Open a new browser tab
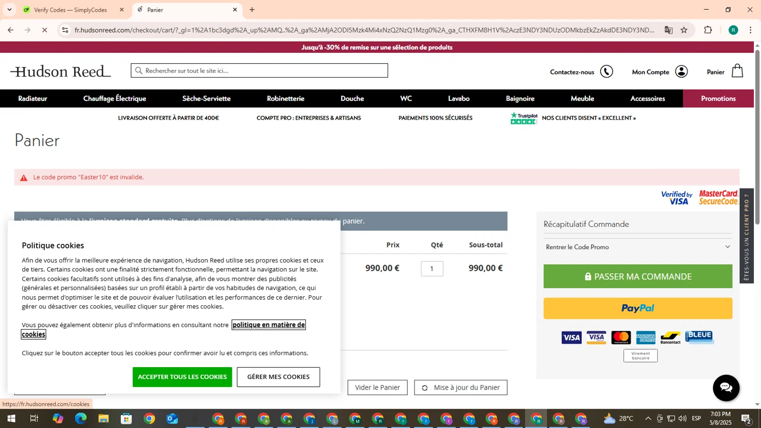 pyautogui.click(x=252, y=10)
